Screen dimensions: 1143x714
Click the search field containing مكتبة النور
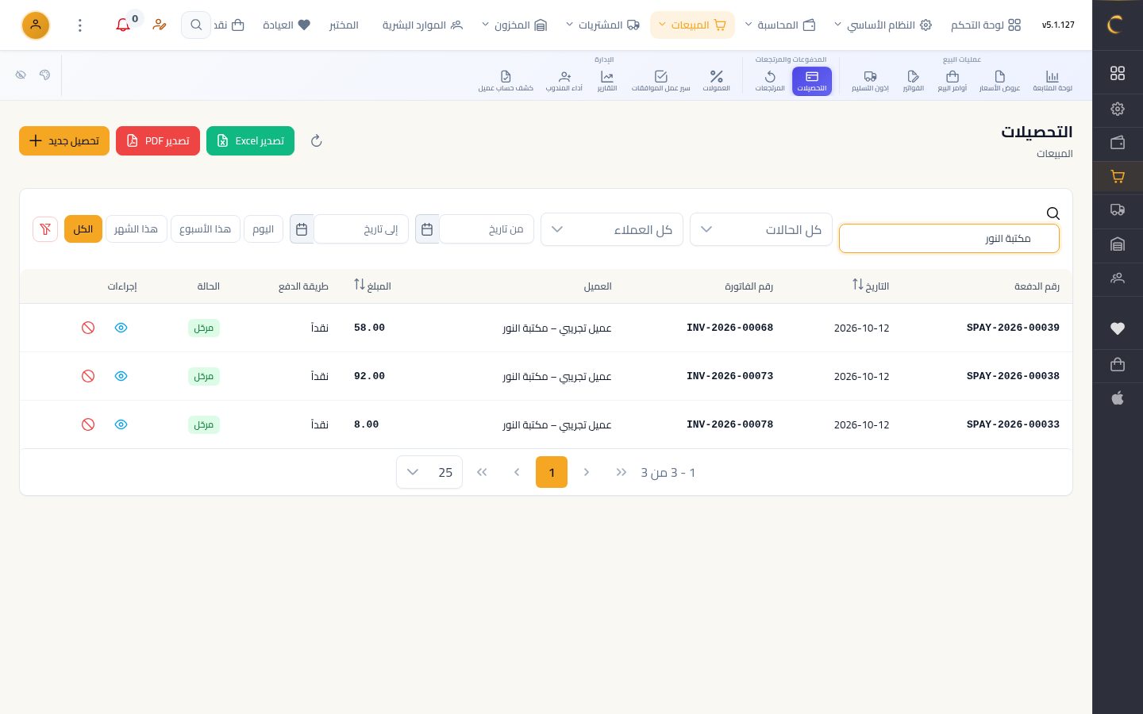(x=949, y=238)
